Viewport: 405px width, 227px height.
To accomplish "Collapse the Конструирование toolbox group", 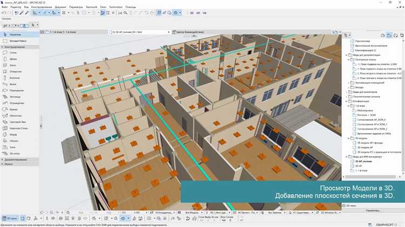I will point(2,47).
